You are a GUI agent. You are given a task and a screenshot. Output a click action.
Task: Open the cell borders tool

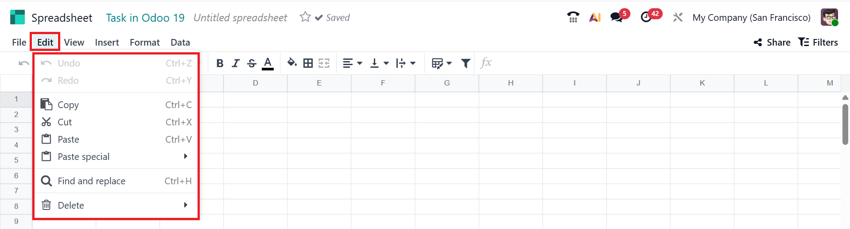tap(308, 63)
